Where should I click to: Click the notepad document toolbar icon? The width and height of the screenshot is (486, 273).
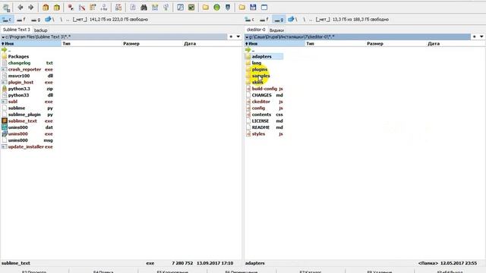(x=133, y=8)
